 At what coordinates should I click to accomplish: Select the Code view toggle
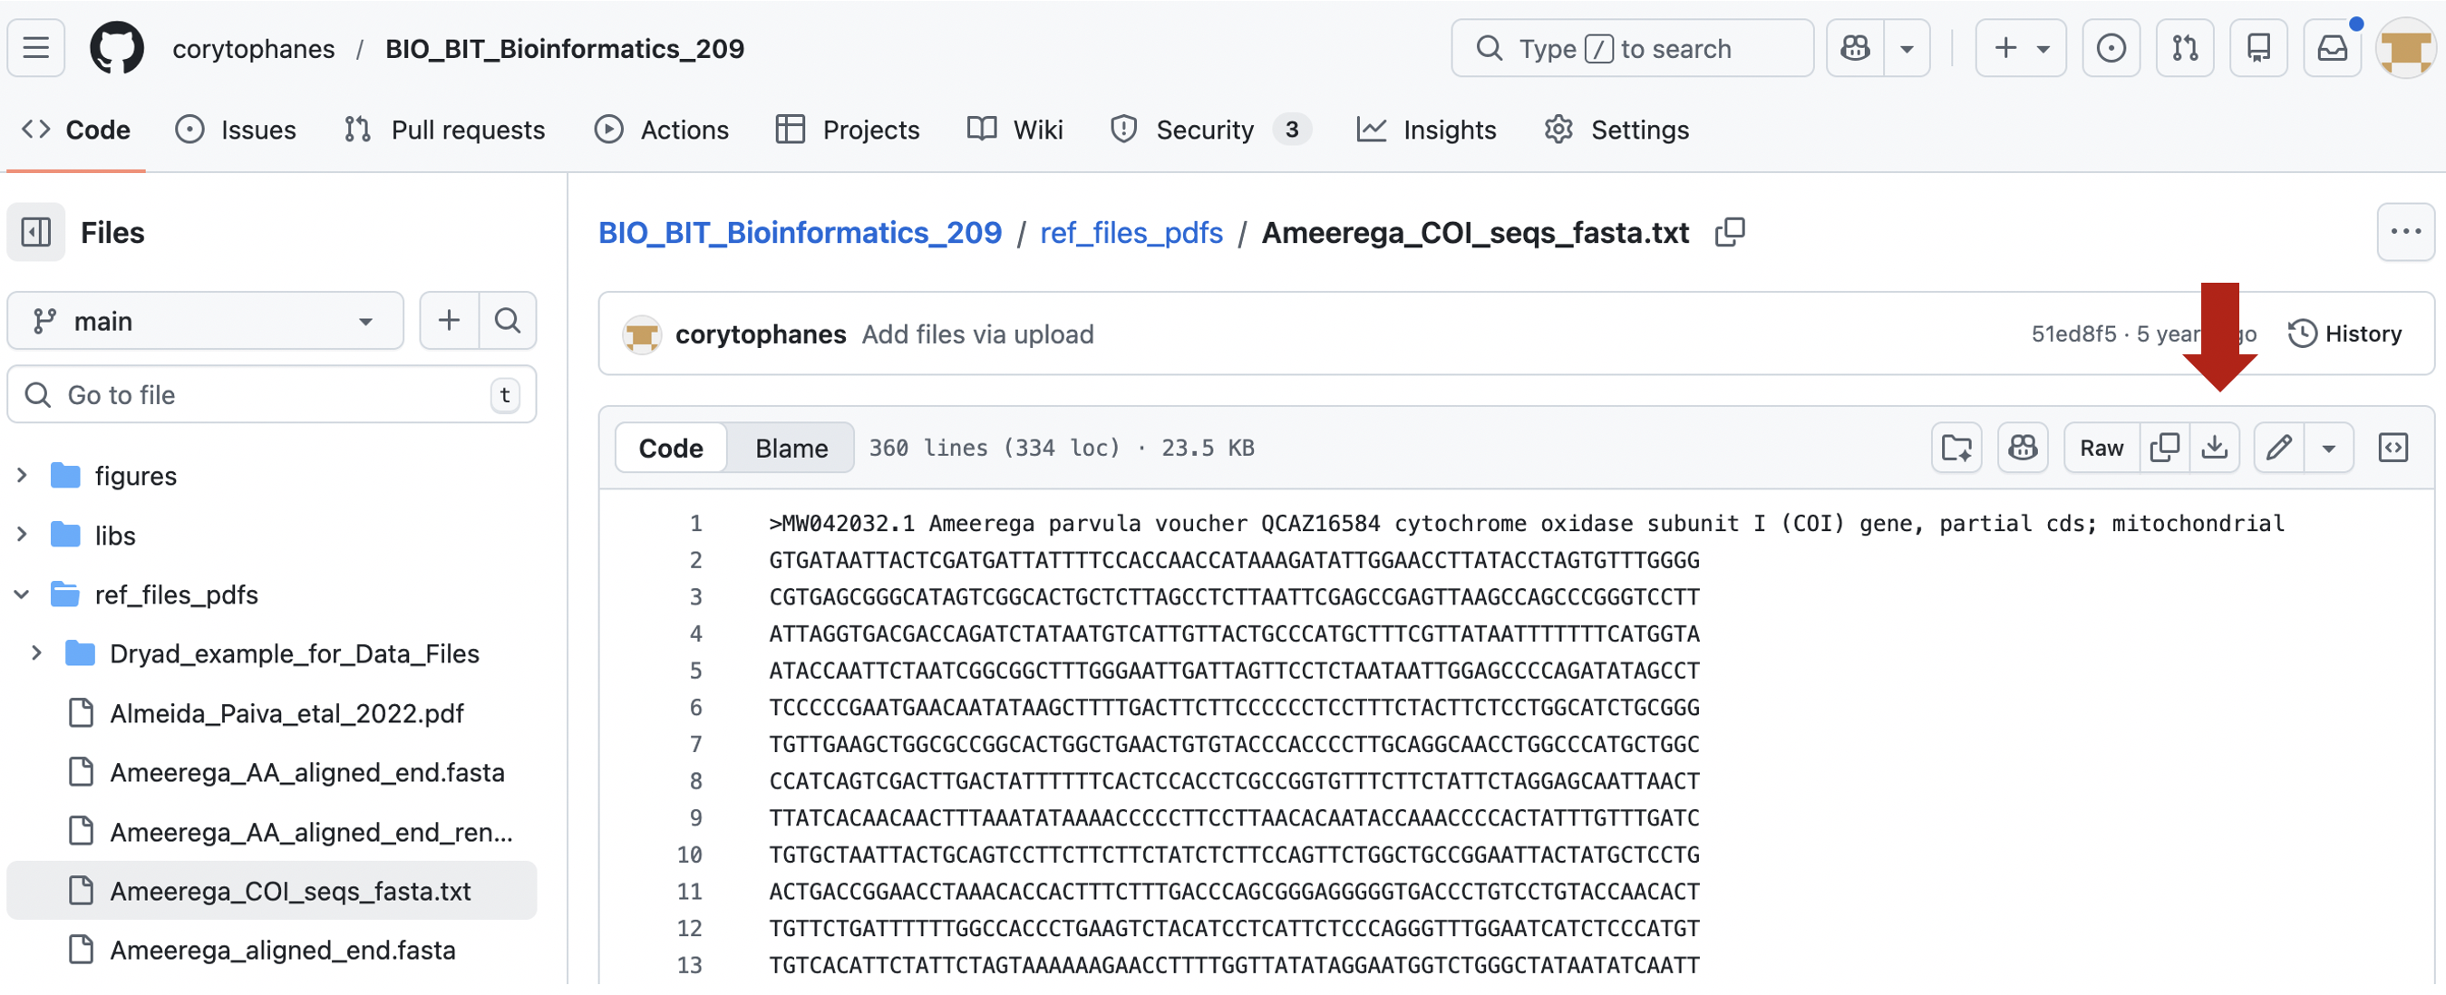(670, 449)
